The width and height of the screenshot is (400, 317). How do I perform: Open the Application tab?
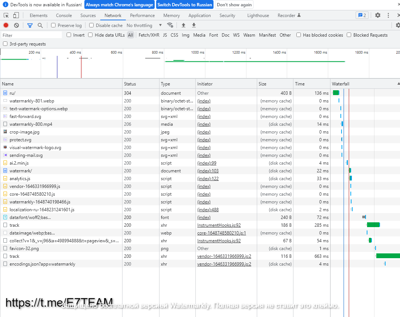click(199, 15)
